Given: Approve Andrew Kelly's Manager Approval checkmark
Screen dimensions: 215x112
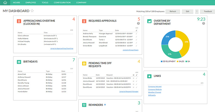Looking at the screenshot, I should [x=136, y=34].
